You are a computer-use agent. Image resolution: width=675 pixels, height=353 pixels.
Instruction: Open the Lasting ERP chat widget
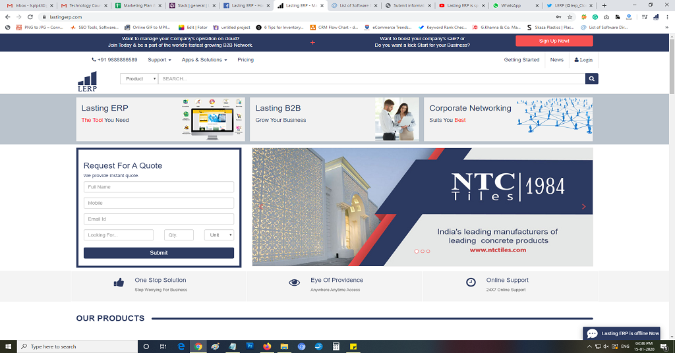coord(622,333)
